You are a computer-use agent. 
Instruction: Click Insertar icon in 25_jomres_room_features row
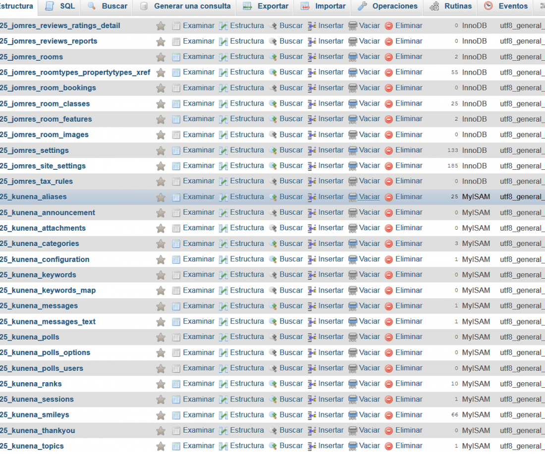(312, 119)
